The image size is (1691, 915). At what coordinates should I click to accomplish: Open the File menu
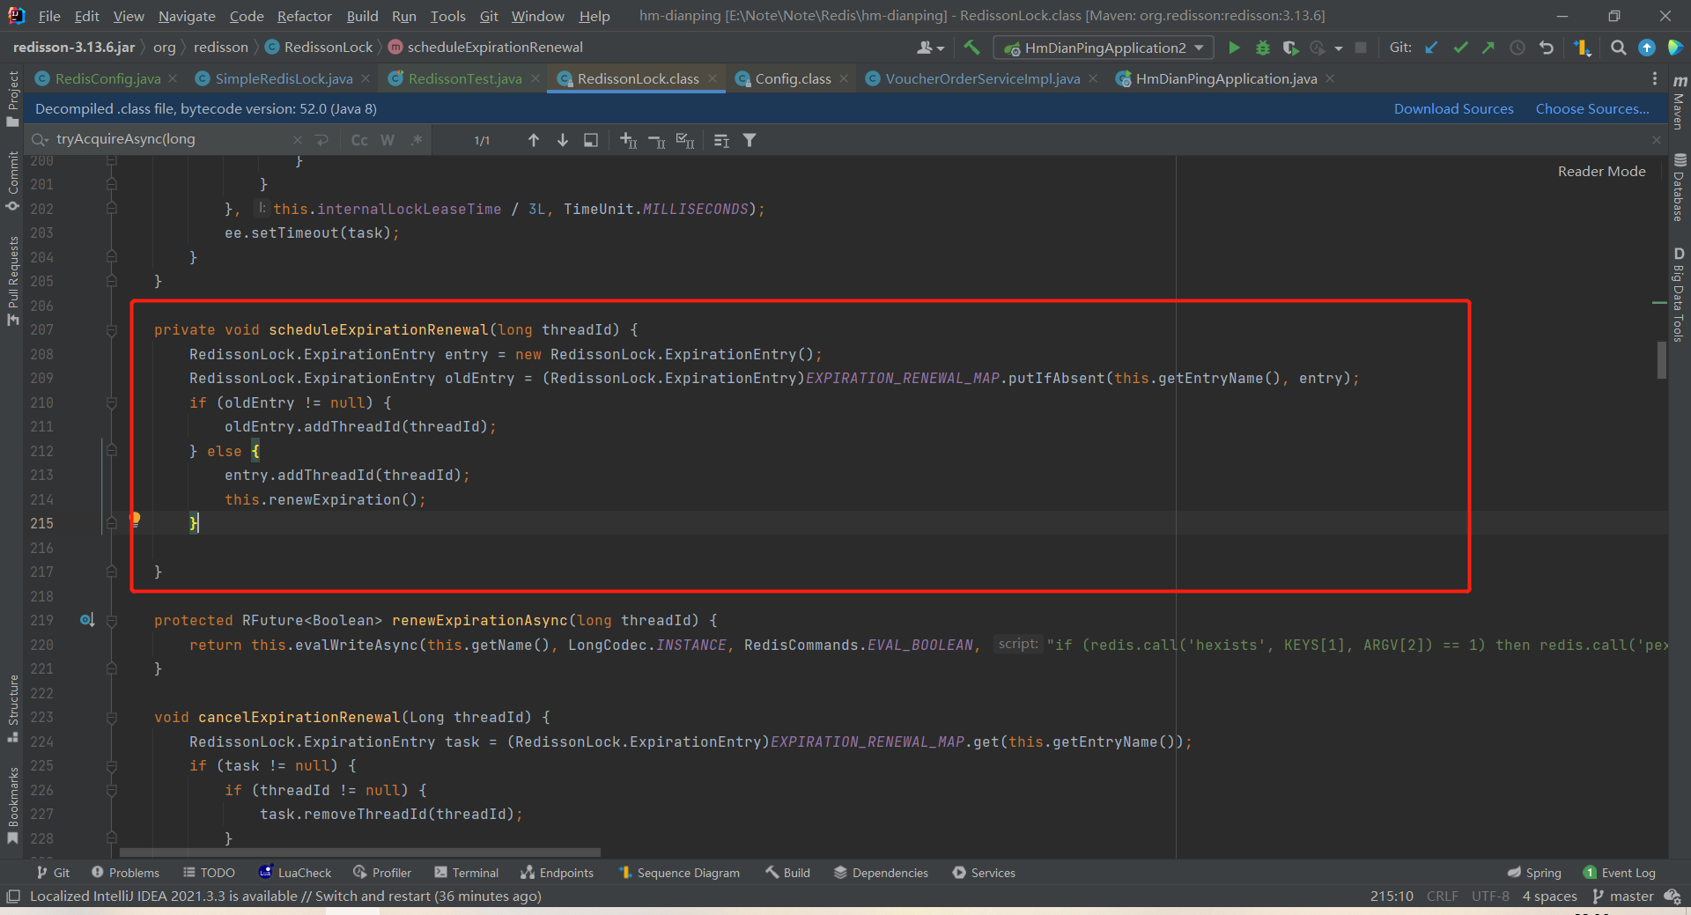[x=49, y=16]
